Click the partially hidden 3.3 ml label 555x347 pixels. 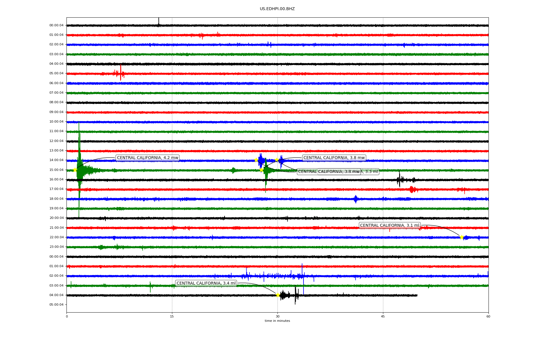tap(371, 172)
